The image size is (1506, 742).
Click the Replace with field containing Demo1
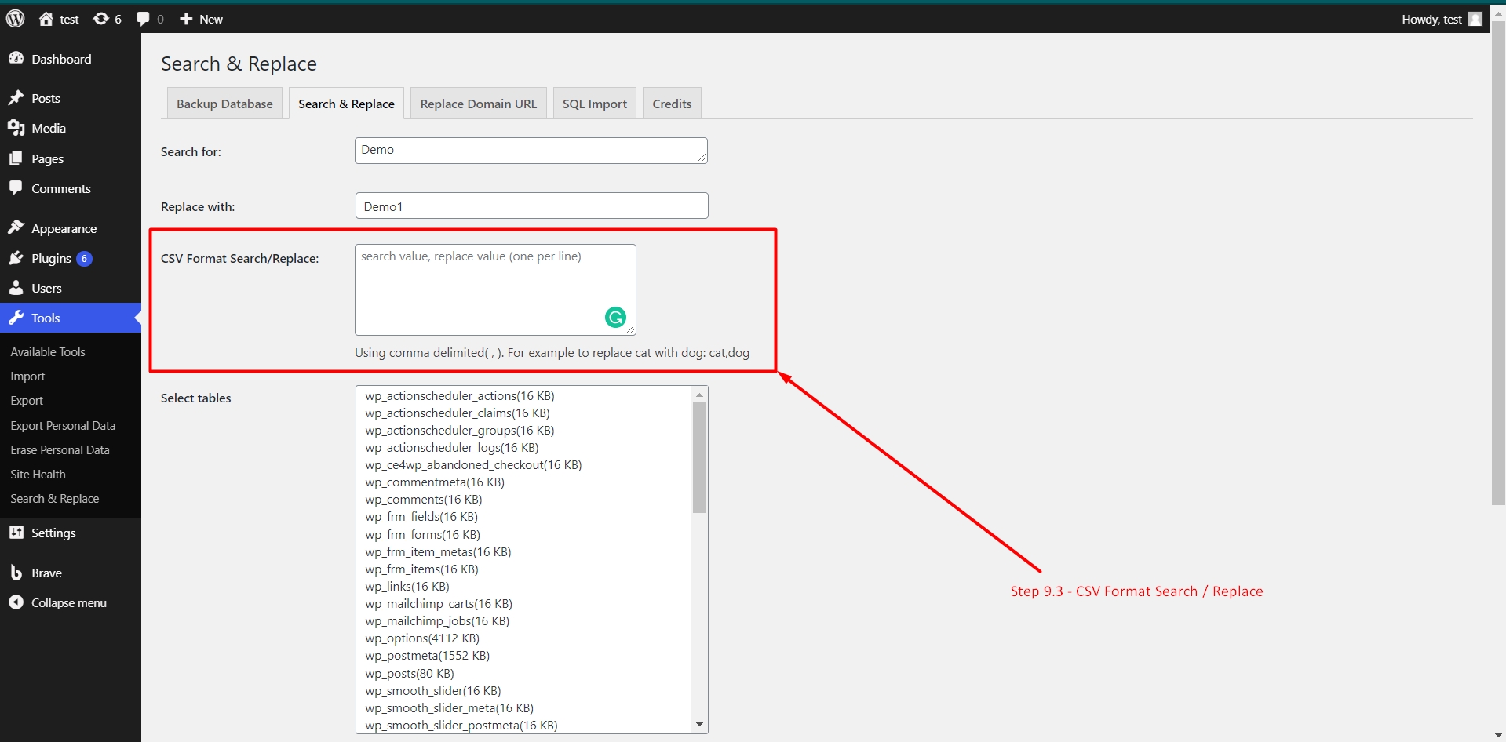click(x=531, y=206)
